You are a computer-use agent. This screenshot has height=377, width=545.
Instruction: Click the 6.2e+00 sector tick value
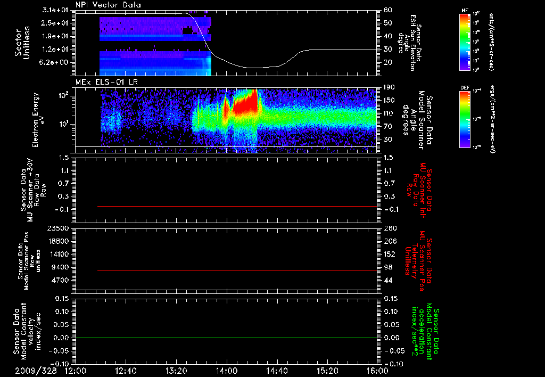click(54, 63)
